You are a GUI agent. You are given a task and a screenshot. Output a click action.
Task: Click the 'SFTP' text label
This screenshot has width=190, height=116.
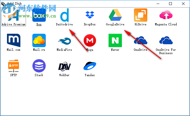14,75
